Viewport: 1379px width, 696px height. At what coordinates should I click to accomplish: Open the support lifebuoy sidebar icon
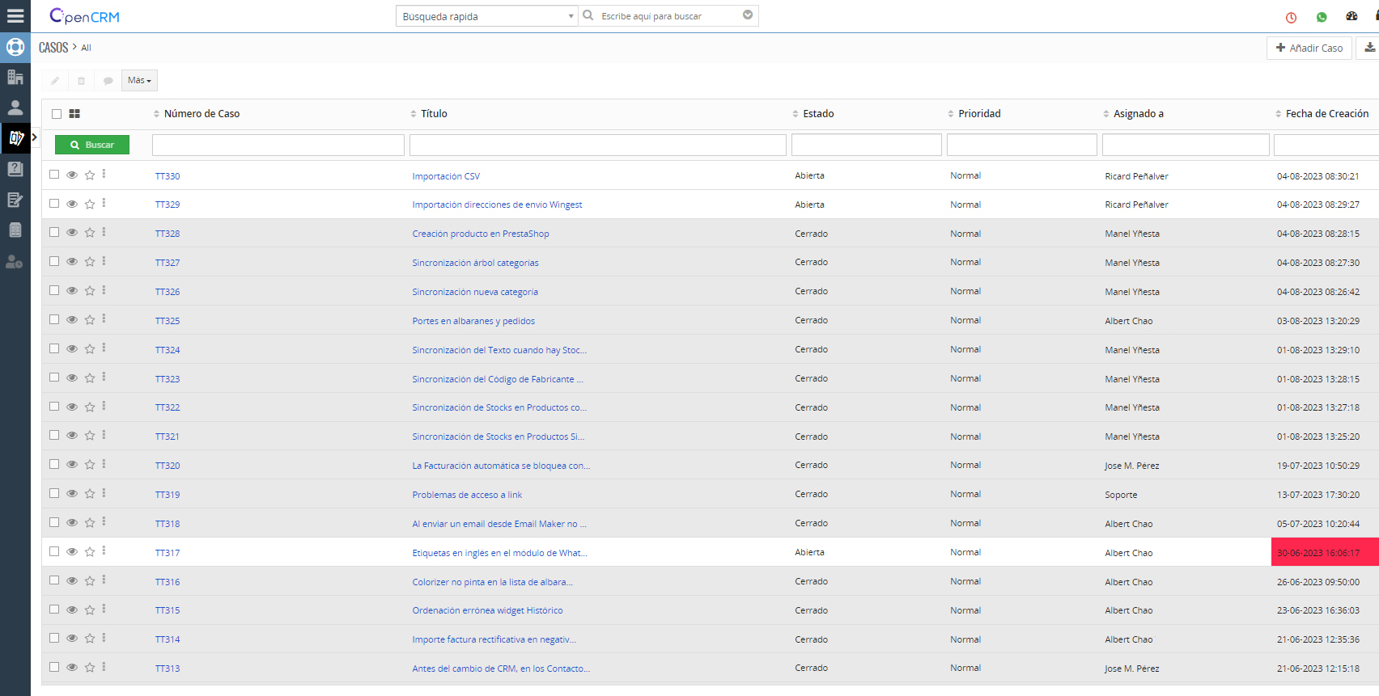[15, 47]
